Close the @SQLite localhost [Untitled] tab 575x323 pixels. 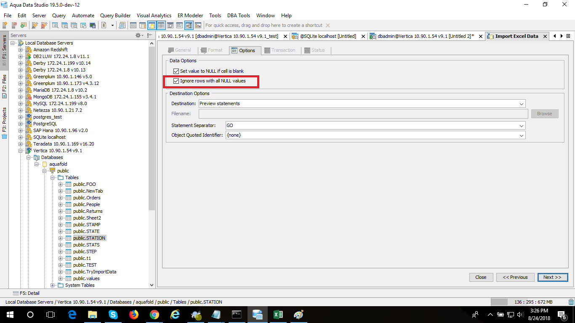click(x=363, y=37)
